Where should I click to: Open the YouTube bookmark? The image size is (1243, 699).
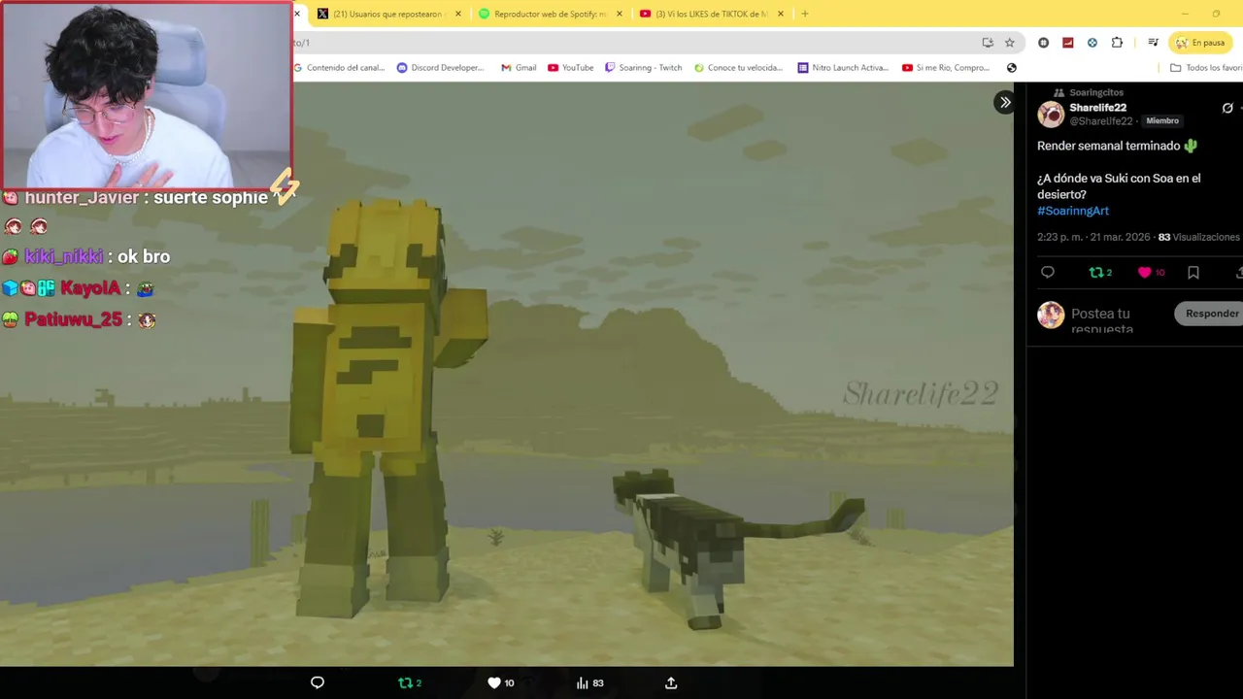pyautogui.click(x=570, y=68)
